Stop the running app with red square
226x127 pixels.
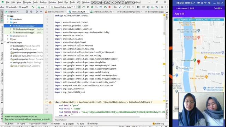click(109, 7)
